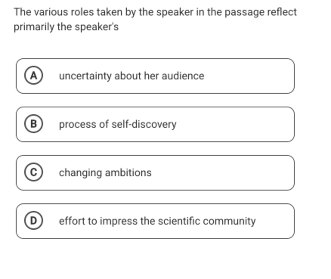The height and width of the screenshot is (279, 331).
Task: Select the circled A radio icon
Action: coord(34,75)
